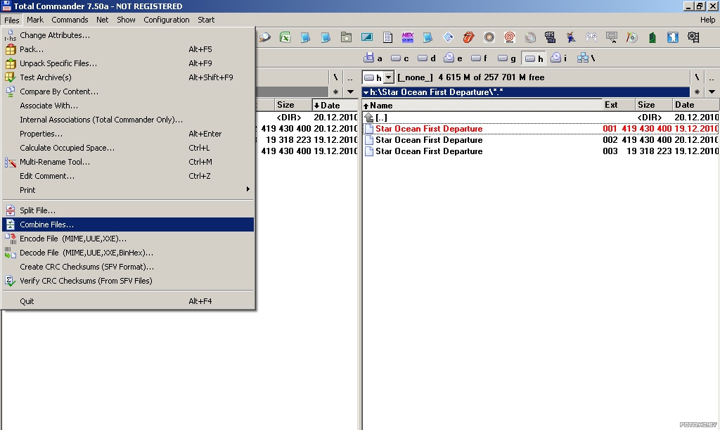This screenshot has height=430, width=720.
Task: Click left panel double-dot parent button
Action: click(x=350, y=77)
